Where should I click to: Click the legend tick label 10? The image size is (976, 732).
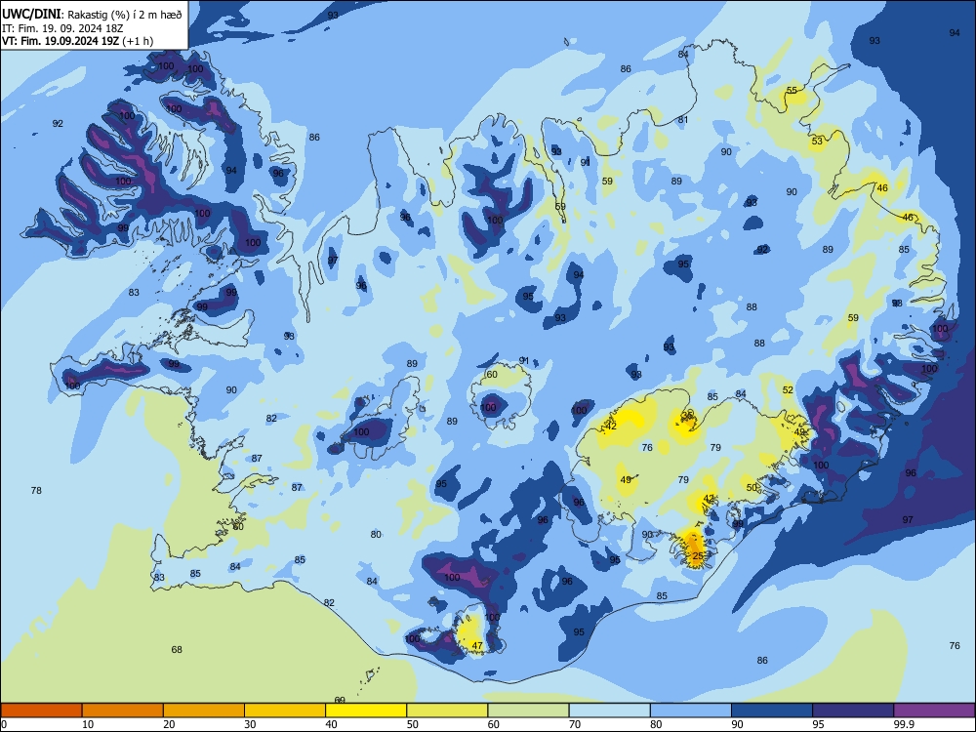tap(88, 724)
